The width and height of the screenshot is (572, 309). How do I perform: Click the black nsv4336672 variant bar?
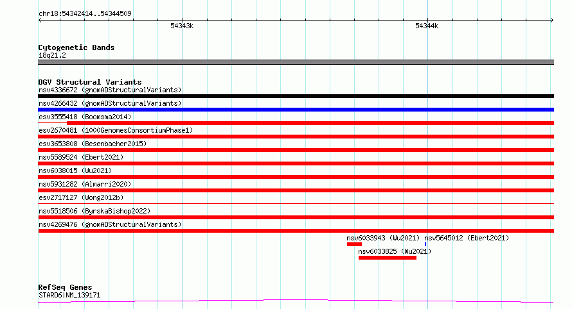pos(296,96)
